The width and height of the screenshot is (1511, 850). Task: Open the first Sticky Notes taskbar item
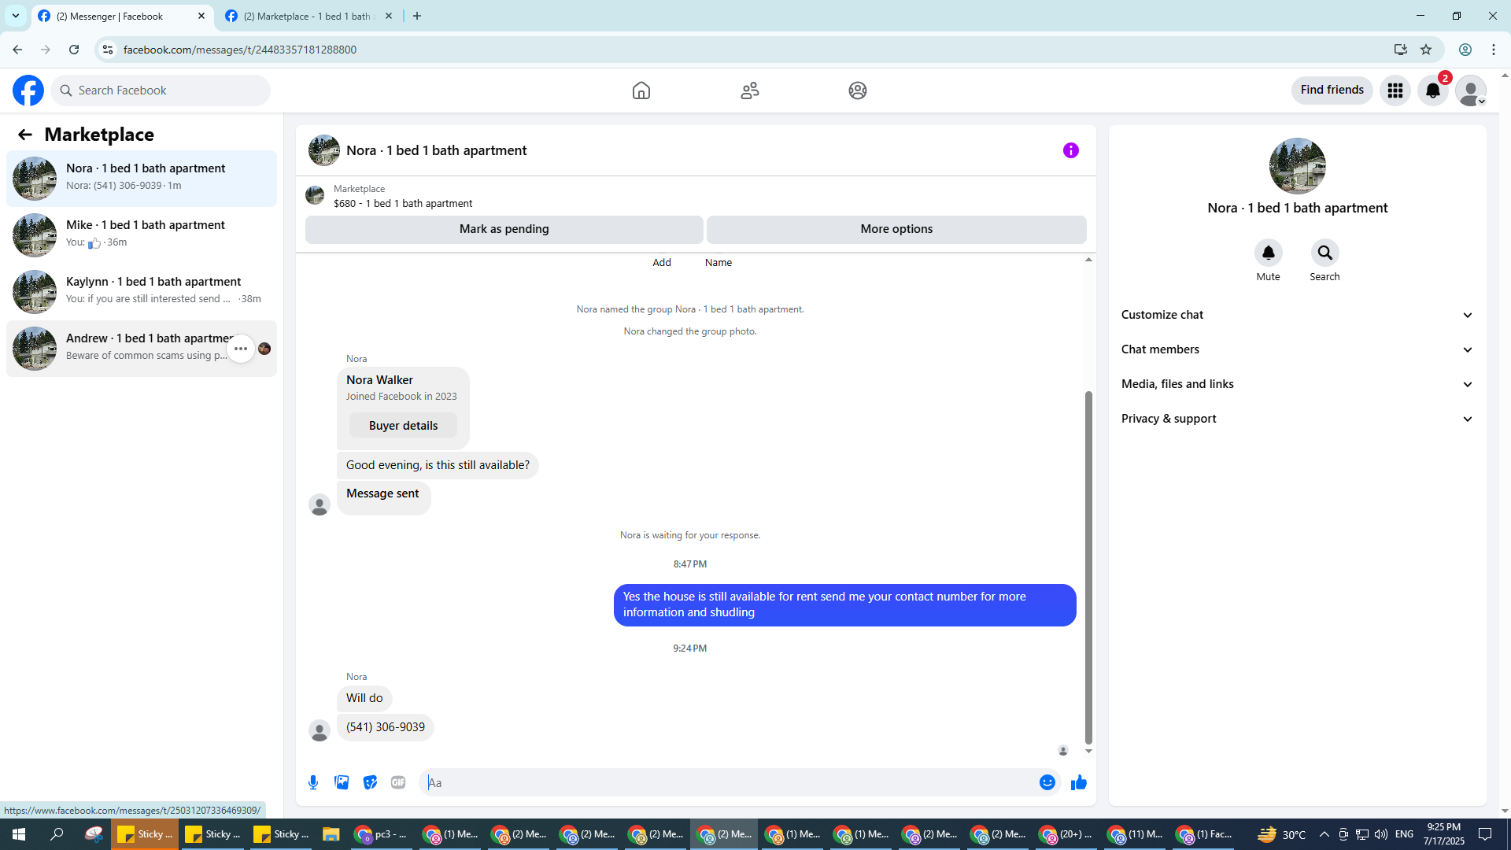click(x=146, y=834)
